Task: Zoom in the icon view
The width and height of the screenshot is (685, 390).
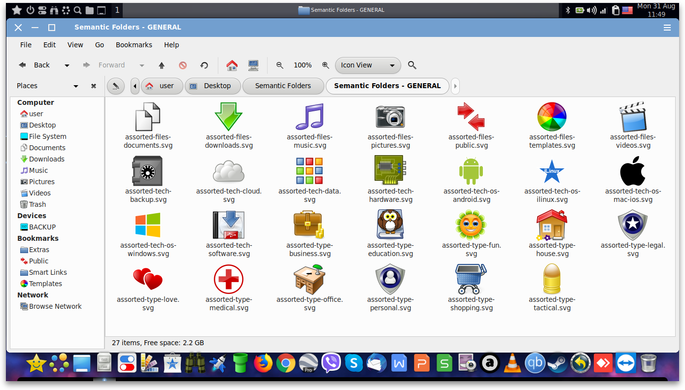Action: (325, 65)
